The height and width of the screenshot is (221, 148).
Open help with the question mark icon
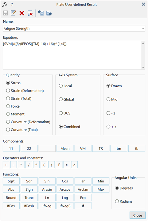12,5
